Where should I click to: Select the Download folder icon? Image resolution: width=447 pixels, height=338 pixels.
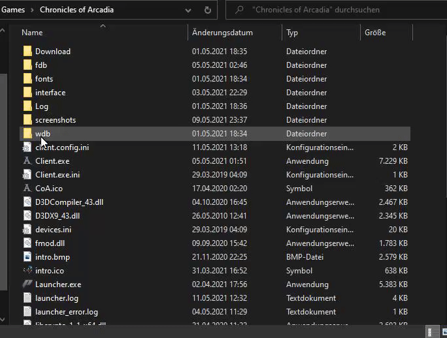[x=27, y=51]
